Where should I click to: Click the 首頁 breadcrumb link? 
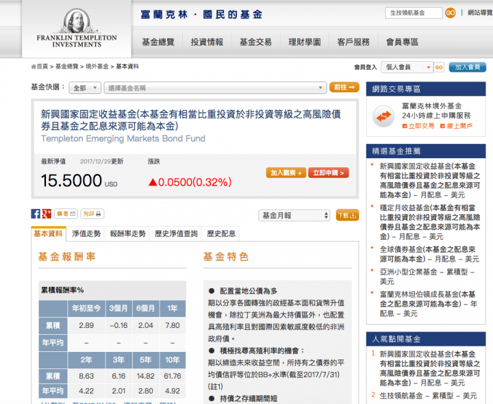42,66
